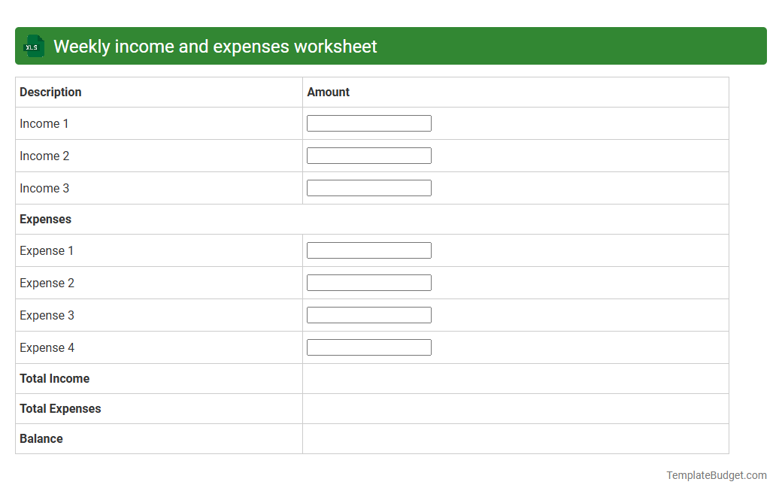Click the Expense 2 amount box
This screenshot has height=497, width=782.
(368, 282)
